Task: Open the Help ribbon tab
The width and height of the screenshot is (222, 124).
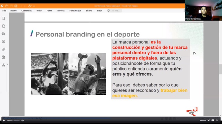Action: tap(99, 11)
